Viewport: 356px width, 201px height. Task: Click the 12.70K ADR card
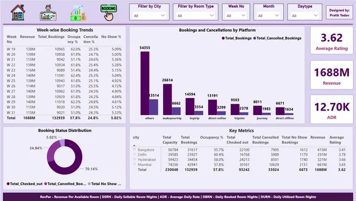(x=331, y=109)
